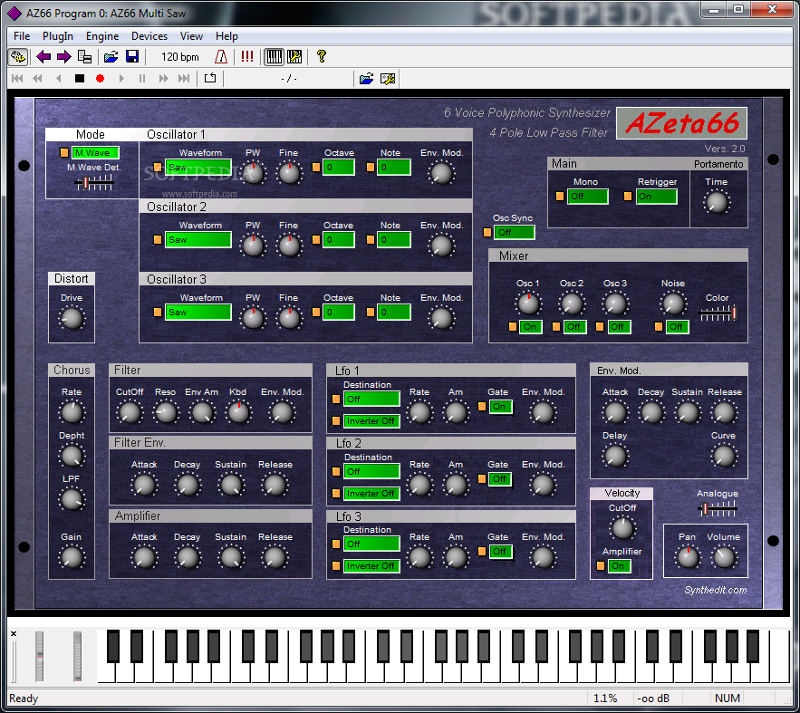Toggle the metronome icon
The image size is (800, 713).
pos(221,56)
